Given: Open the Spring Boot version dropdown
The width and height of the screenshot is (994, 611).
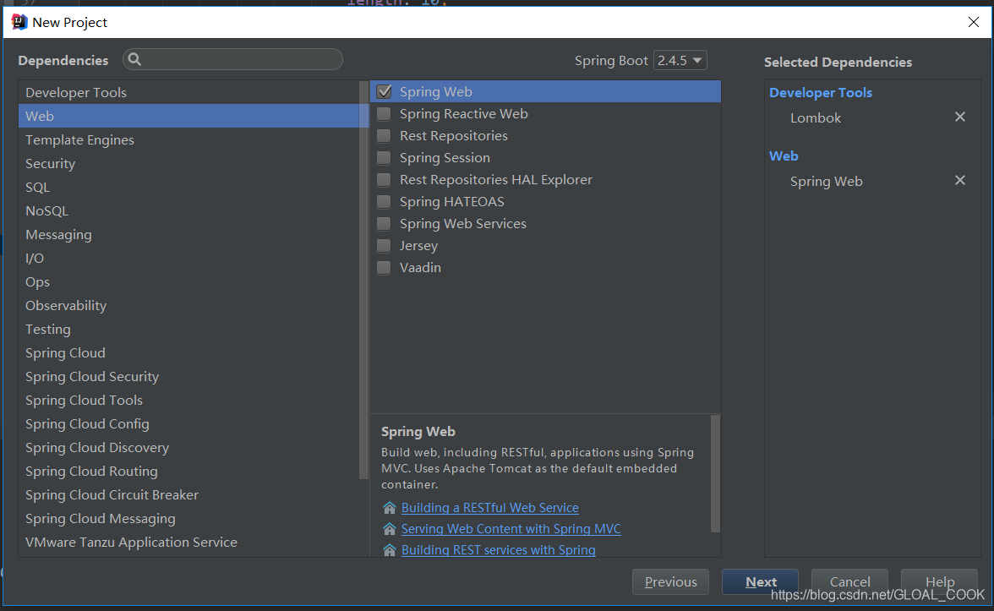Looking at the screenshot, I should tap(680, 60).
